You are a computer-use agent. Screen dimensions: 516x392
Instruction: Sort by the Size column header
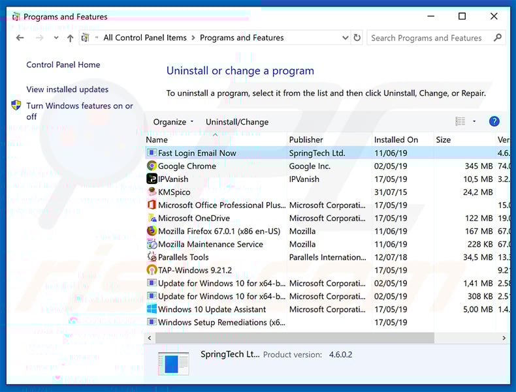464,140
